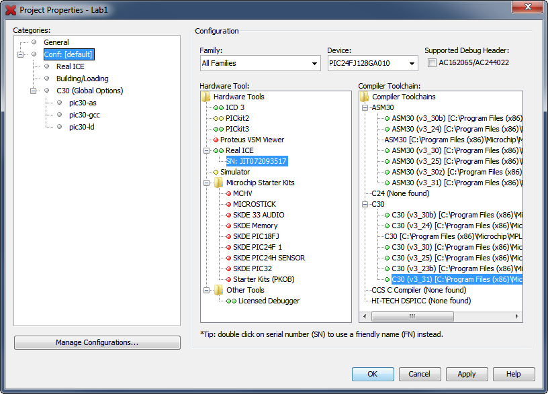Open the Family dropdown list
548x394 pixels.
pos(314,63)
